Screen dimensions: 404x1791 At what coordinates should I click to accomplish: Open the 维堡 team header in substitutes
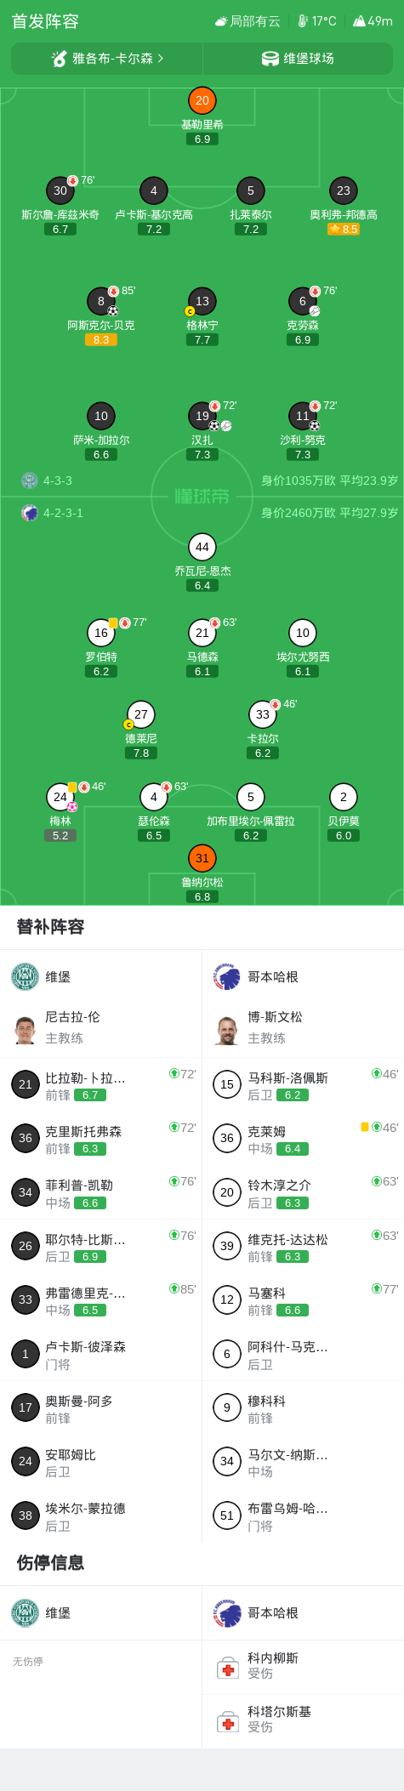(x=101, y=977)
